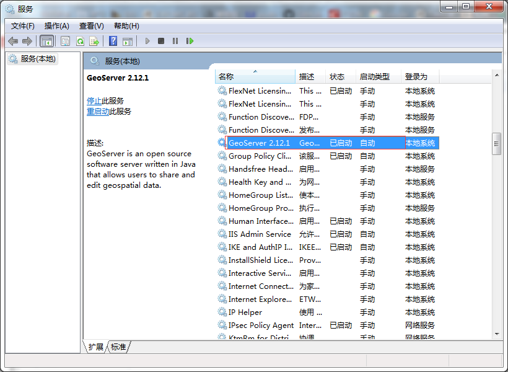Viewport: 508px width, 372px height.
Task: Minimize the 服务 window
Action: click(x=449, y=7)
